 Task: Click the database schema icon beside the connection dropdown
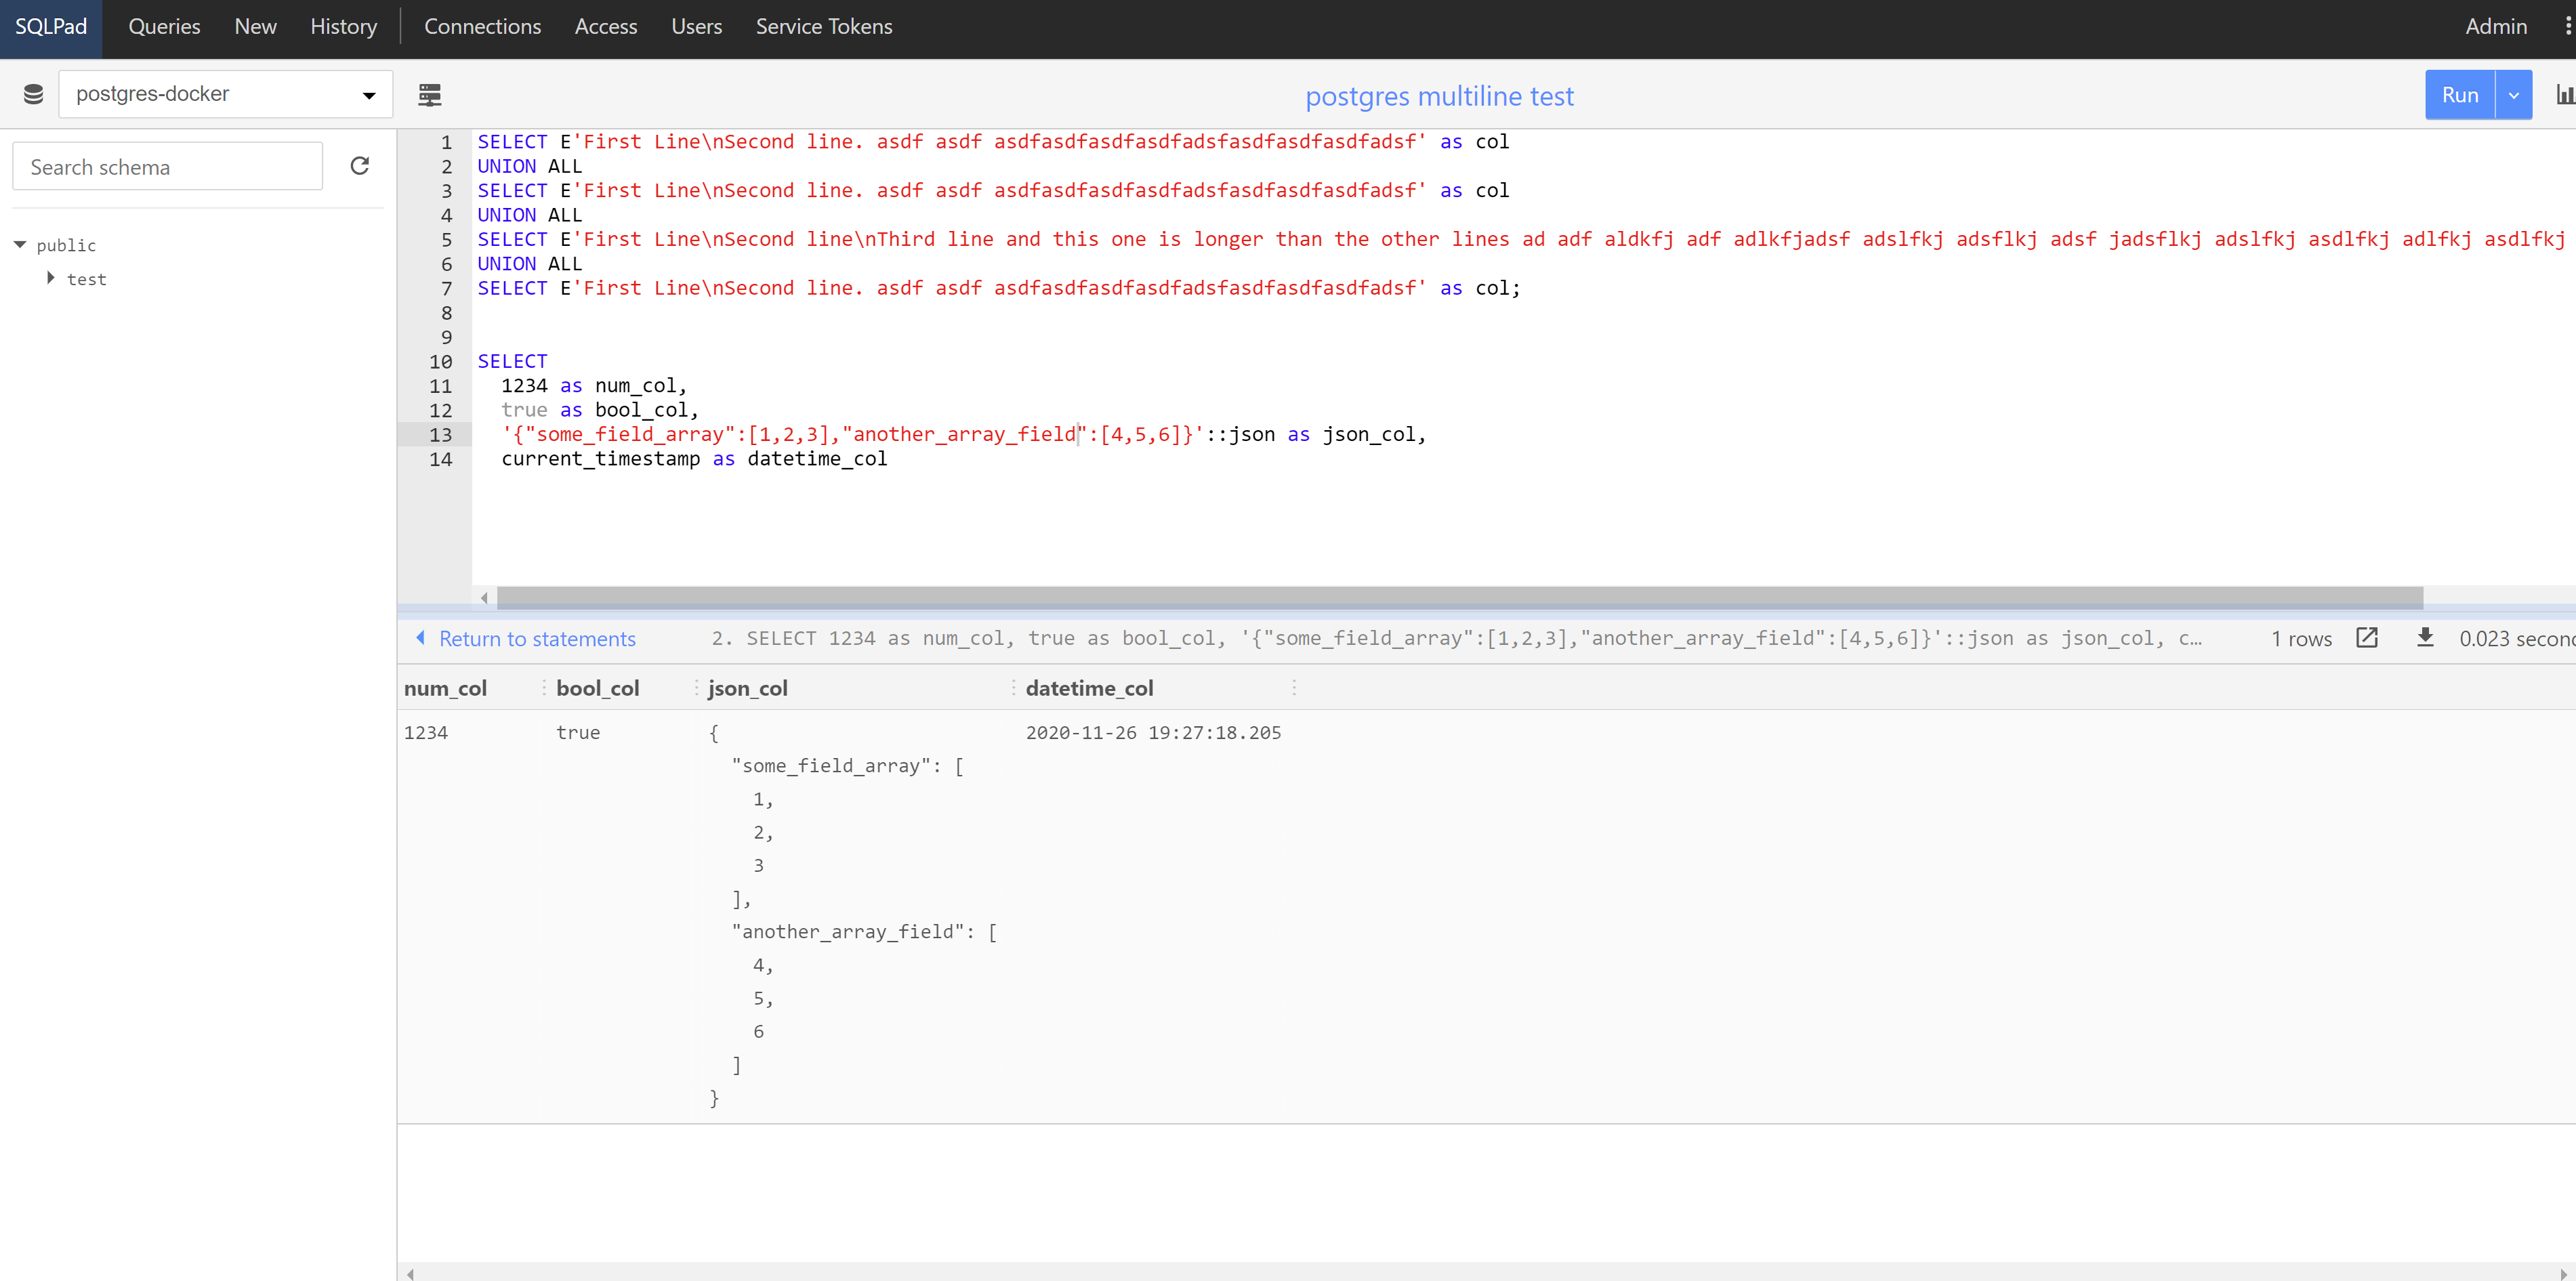tap(33, 93)
